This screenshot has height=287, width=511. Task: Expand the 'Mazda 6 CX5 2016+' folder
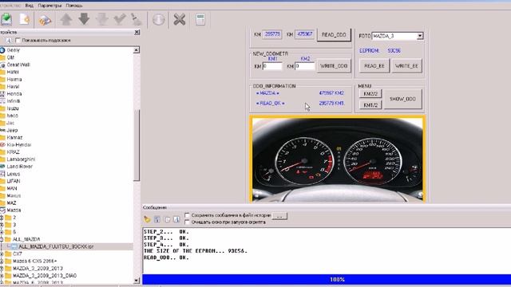pos(2,261)
